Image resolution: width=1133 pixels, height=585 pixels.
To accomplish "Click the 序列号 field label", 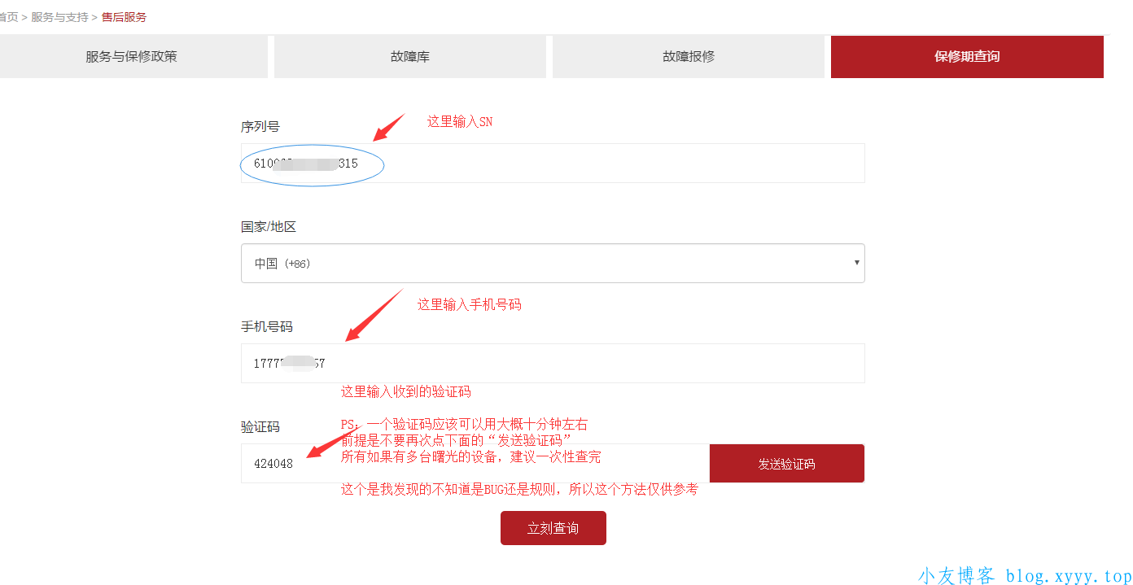I will click(260, 127).
